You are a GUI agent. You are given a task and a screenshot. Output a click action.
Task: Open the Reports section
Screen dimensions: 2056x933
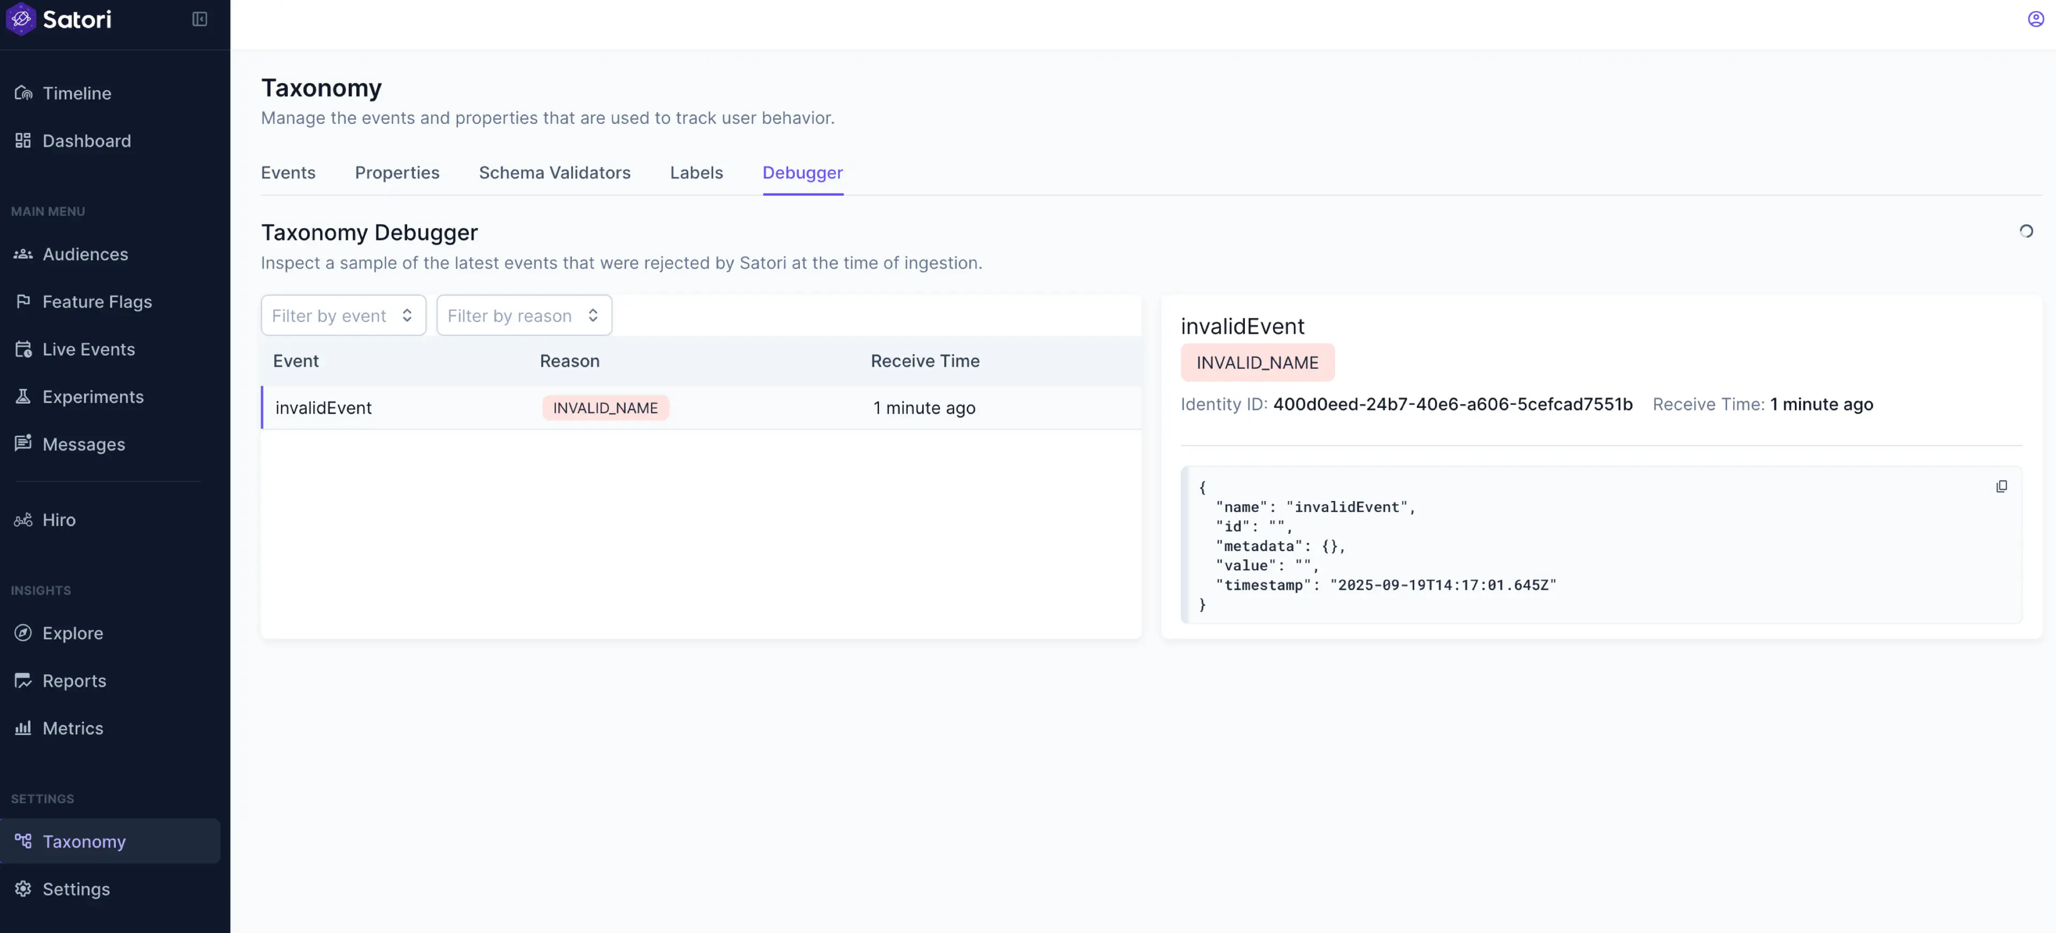click(73, 680)
